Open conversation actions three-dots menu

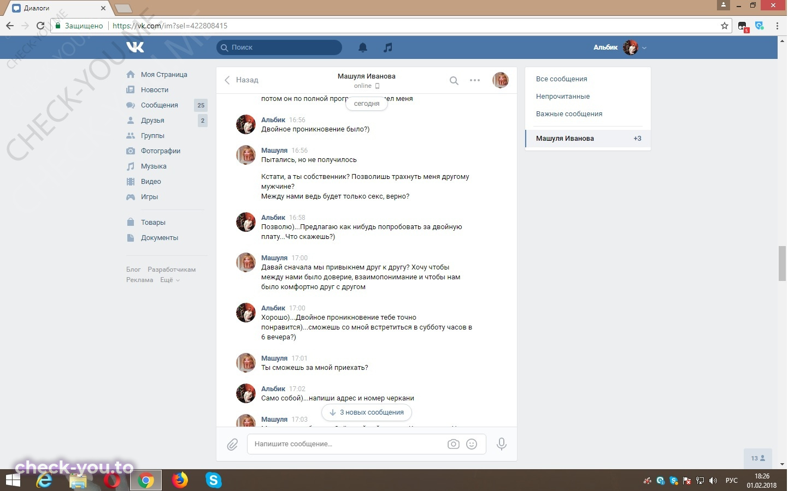[475, 80]
